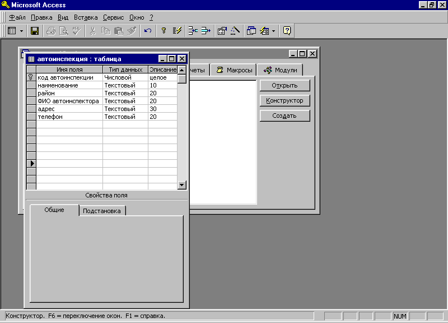Image resolution: width=448 pixels, height=323 pixels.
Task: Open the Правка menu
Action: pos(41,17)
